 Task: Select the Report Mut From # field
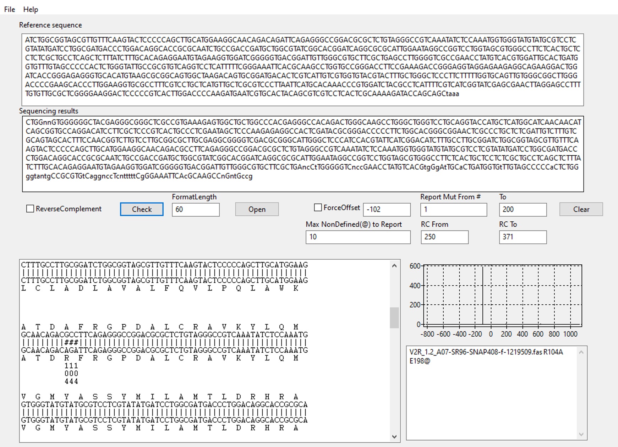pos(454,209)
